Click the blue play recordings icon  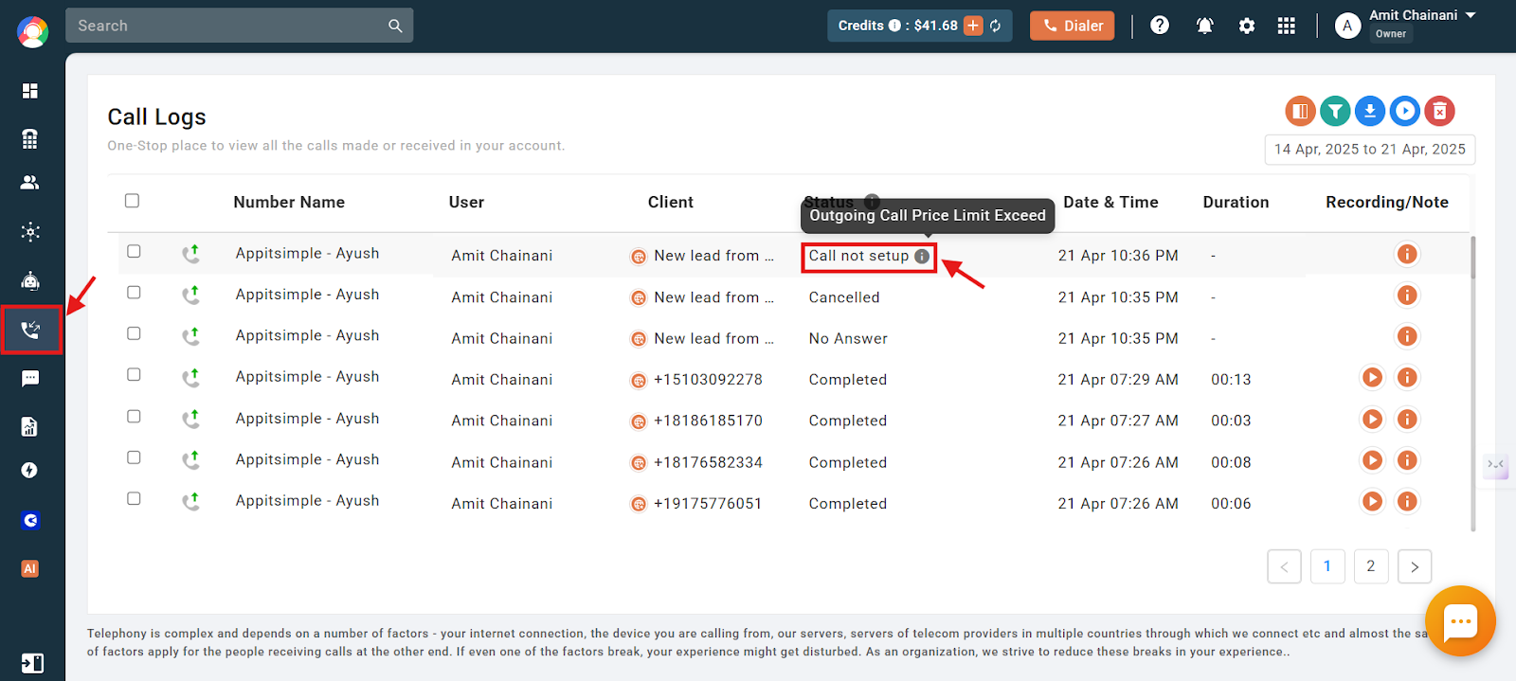pos(1405,111)
